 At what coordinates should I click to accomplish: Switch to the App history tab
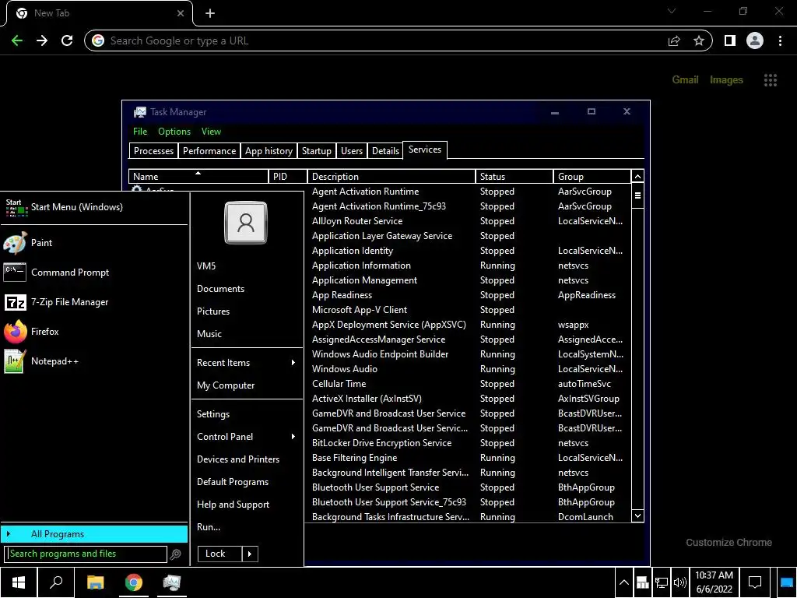tap(269, 151)
